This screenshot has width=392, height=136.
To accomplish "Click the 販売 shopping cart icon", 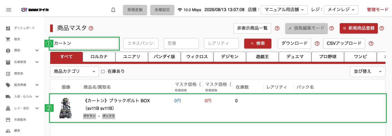I will (x=8, y=39).
